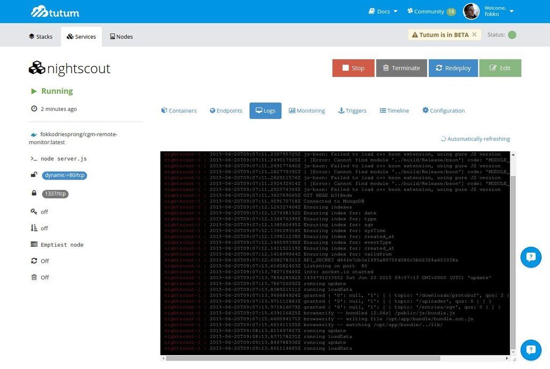Click the dynamic->80/tcp port badge
550x369 pixels.
tap(64, 175)
